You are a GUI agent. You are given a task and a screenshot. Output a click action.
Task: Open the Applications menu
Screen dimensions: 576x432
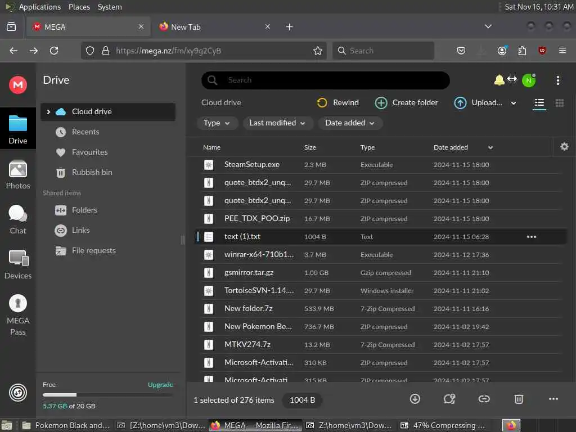pyautogui.click(x=40, y=7)
